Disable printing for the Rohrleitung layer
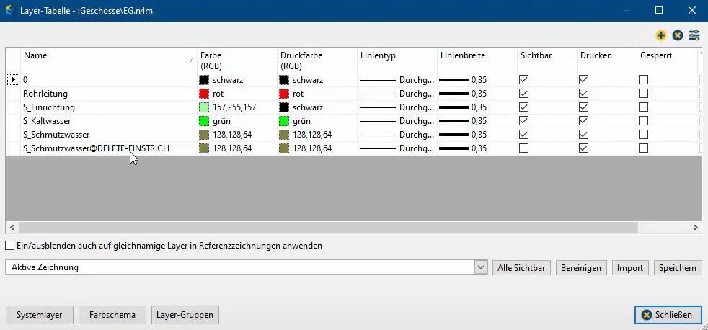 [584, 94]
